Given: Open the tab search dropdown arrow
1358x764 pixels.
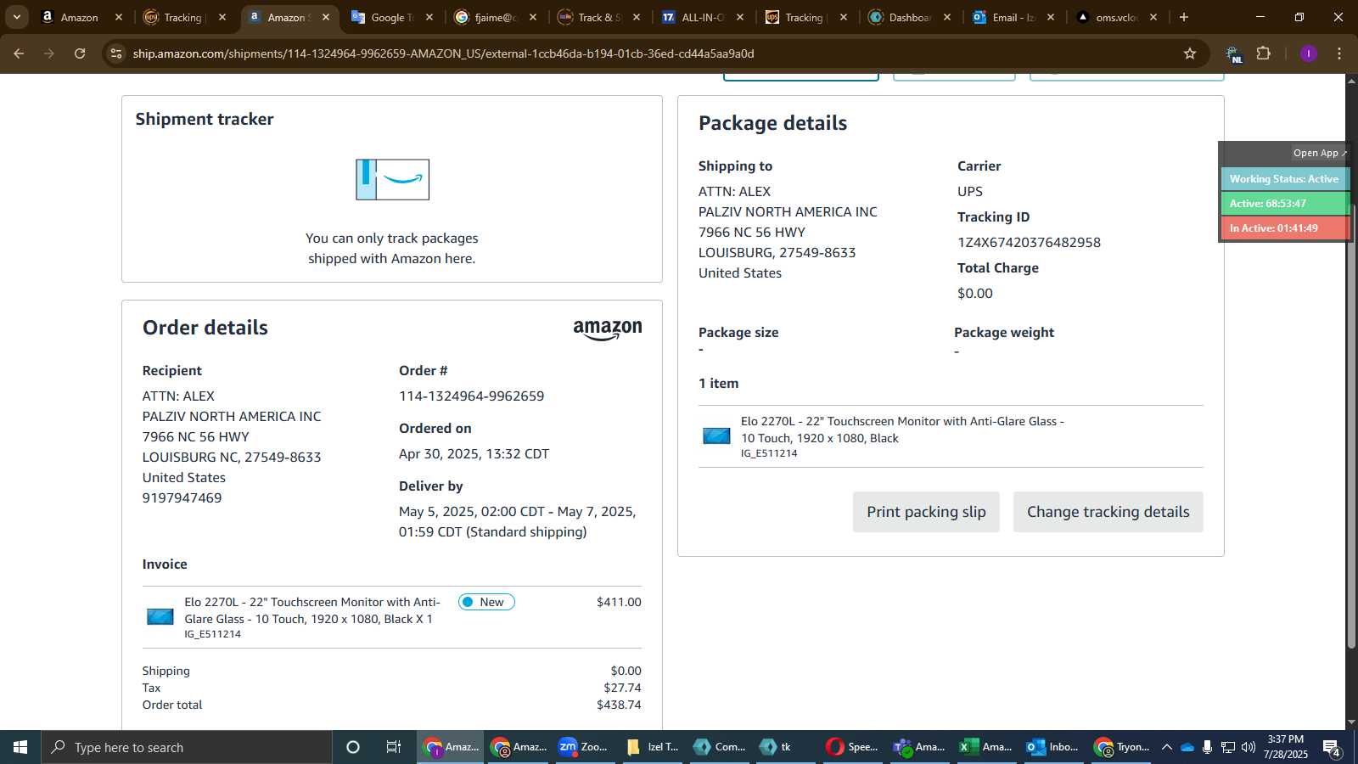Looking at the screenshot, I should (x=16, y=17).
